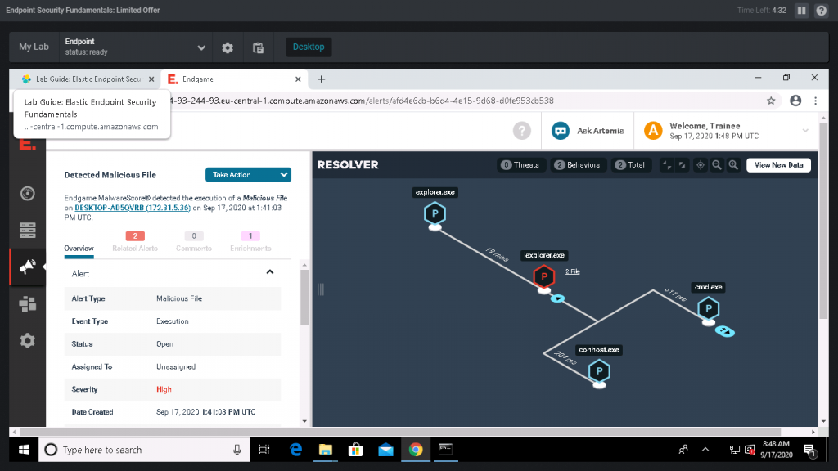
Task: Recenter Resolver view with crosshair icon
Action: pos(701,165)
